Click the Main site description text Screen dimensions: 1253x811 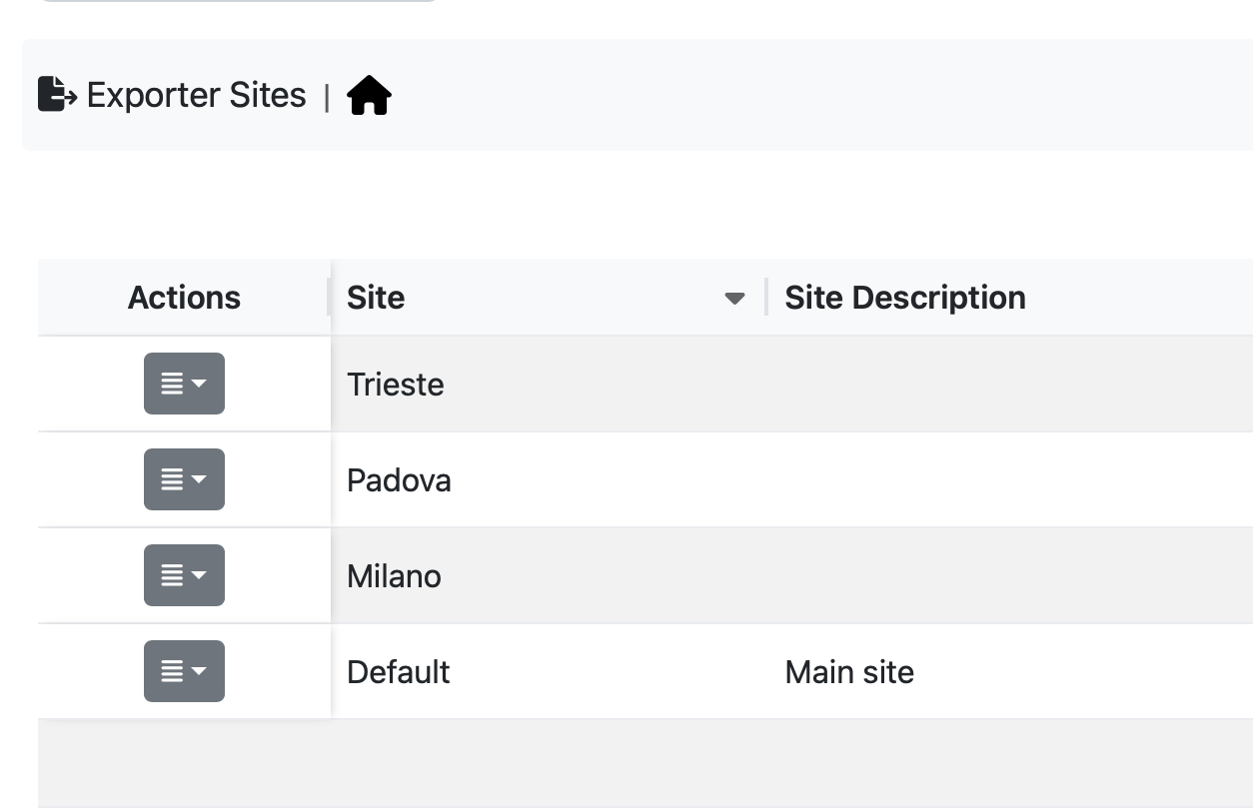(849, 671)
